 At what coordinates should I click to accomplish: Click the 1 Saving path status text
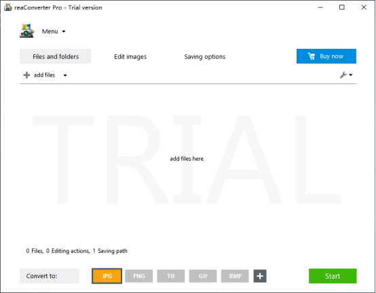tap(110, 251)
